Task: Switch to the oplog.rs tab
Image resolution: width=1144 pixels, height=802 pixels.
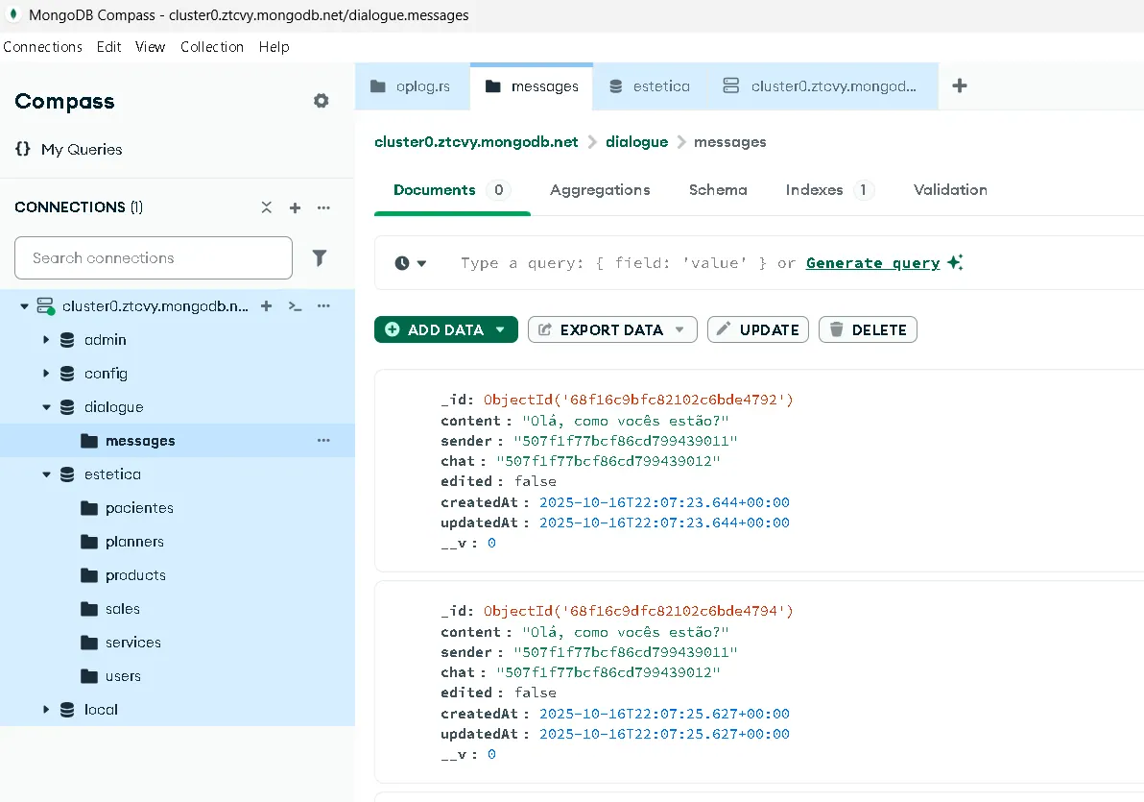Action: click(x=413, y=86)
